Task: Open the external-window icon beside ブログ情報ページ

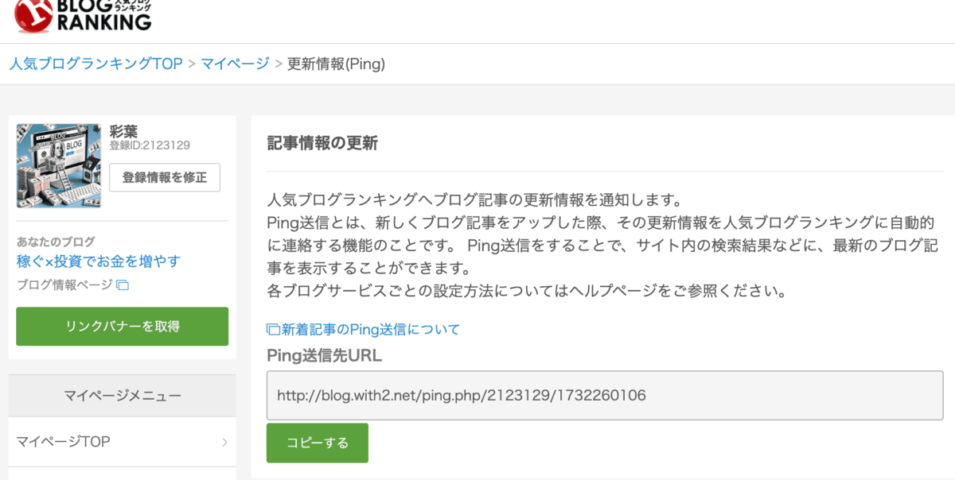Action: click(123, 285)
